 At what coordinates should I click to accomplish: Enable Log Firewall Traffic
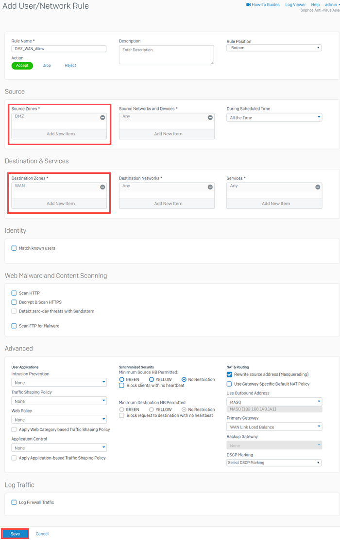point(14,502)
